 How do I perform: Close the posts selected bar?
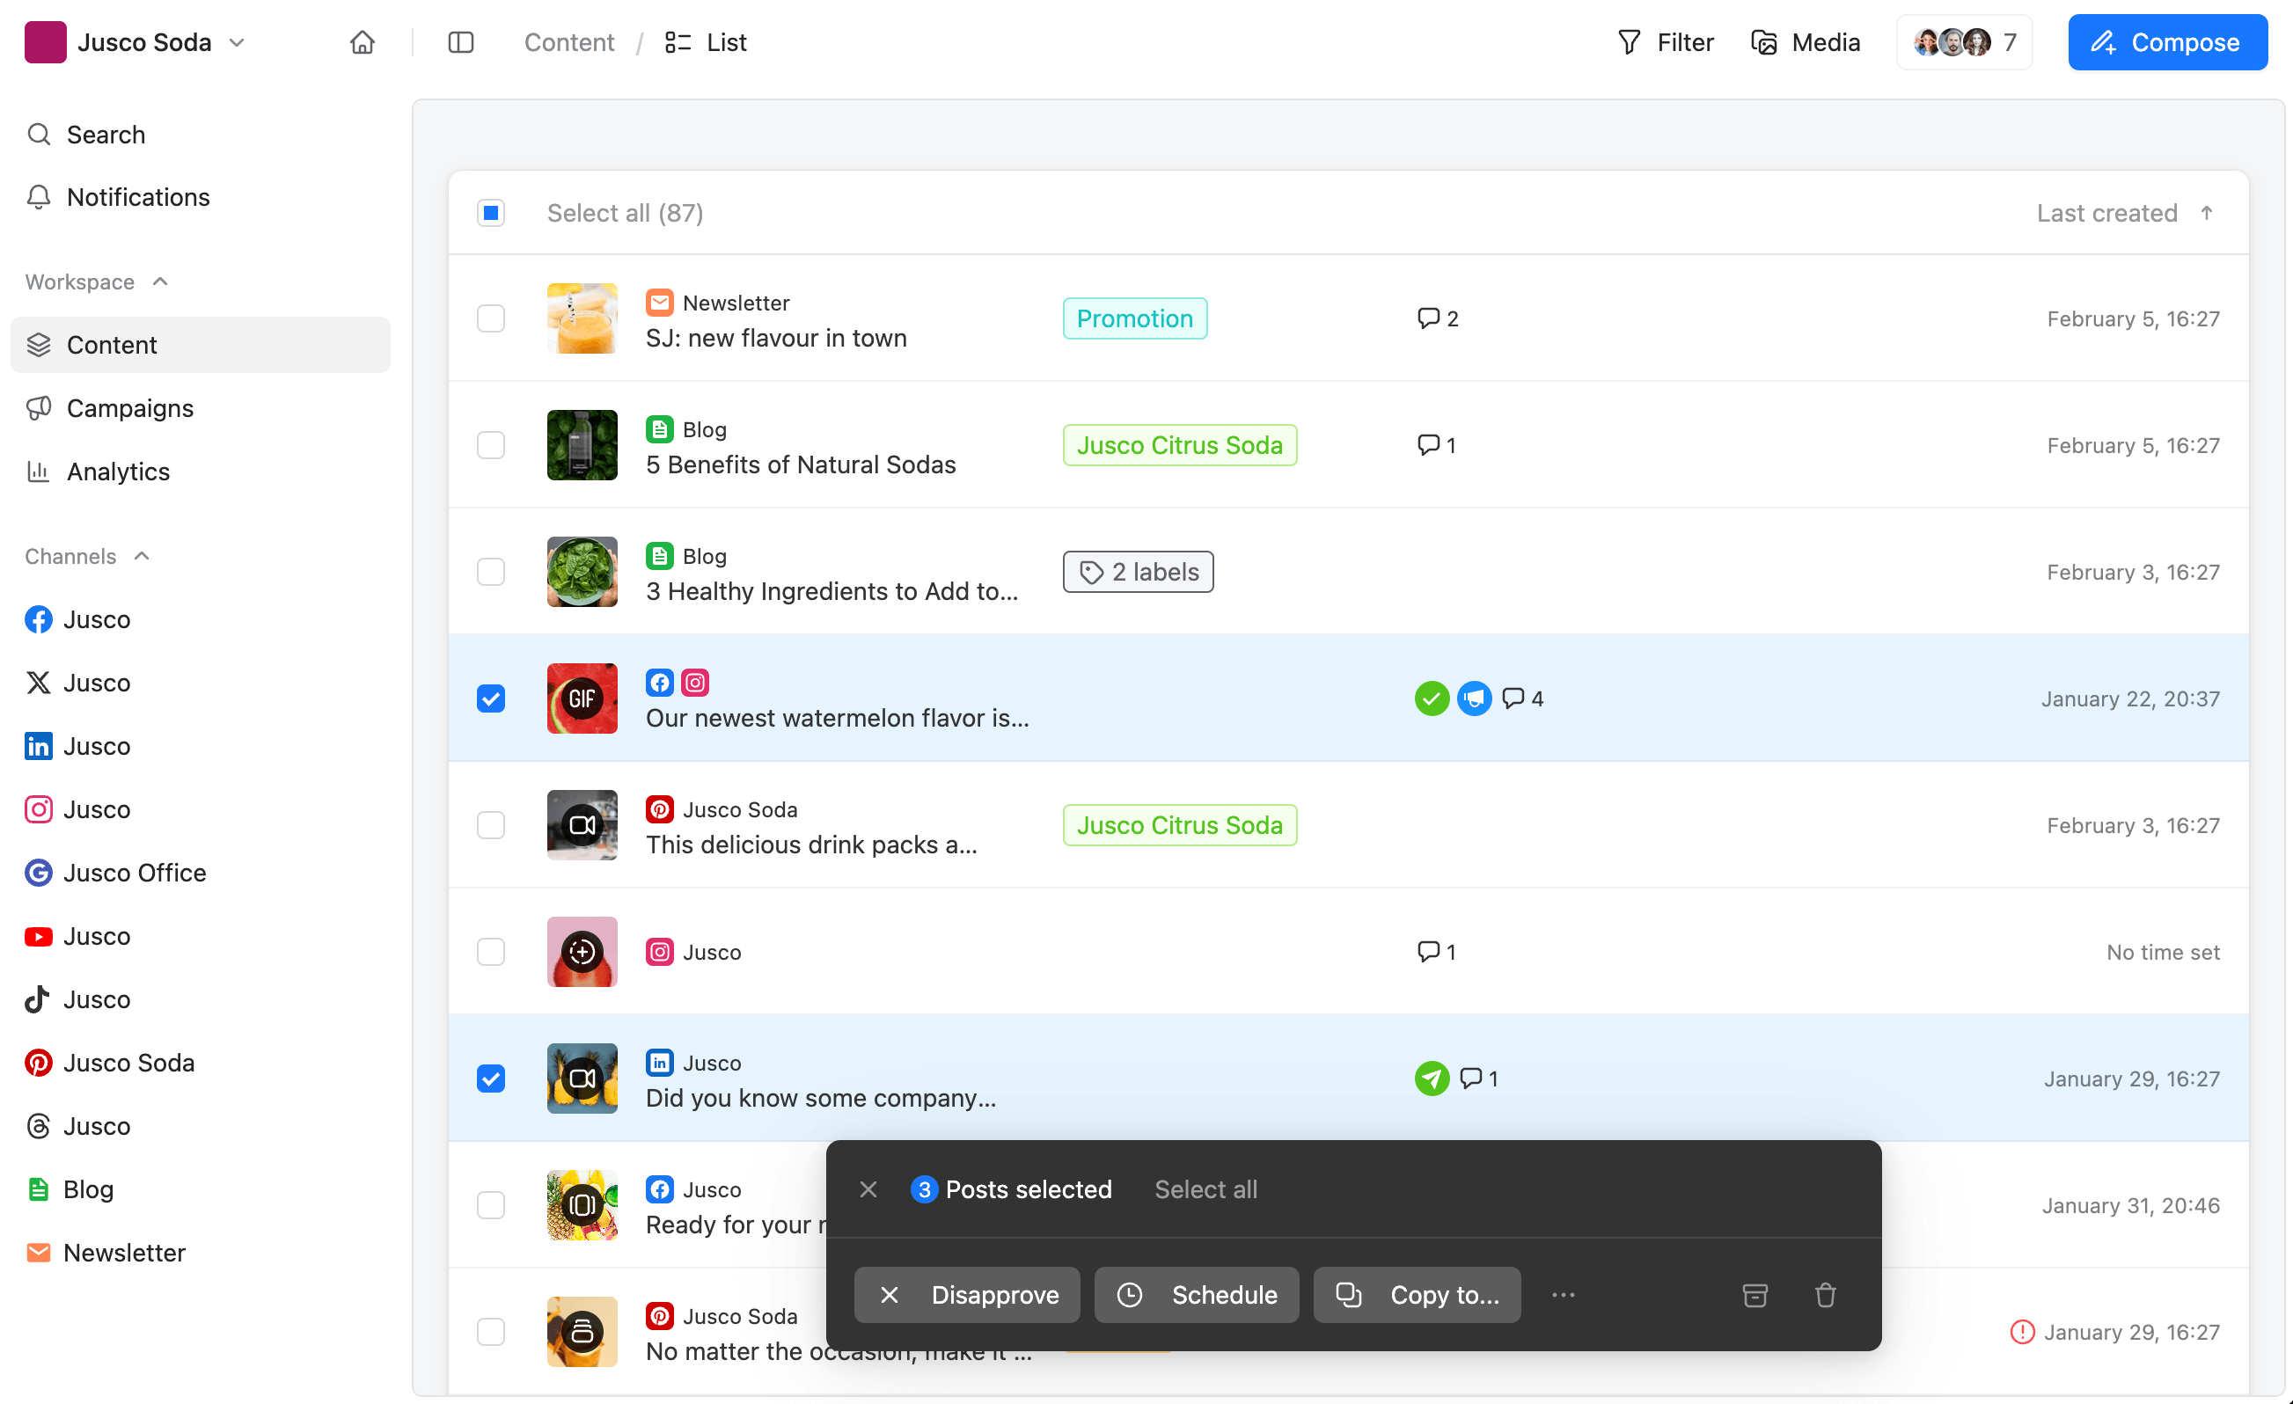tap(868, 1189)
